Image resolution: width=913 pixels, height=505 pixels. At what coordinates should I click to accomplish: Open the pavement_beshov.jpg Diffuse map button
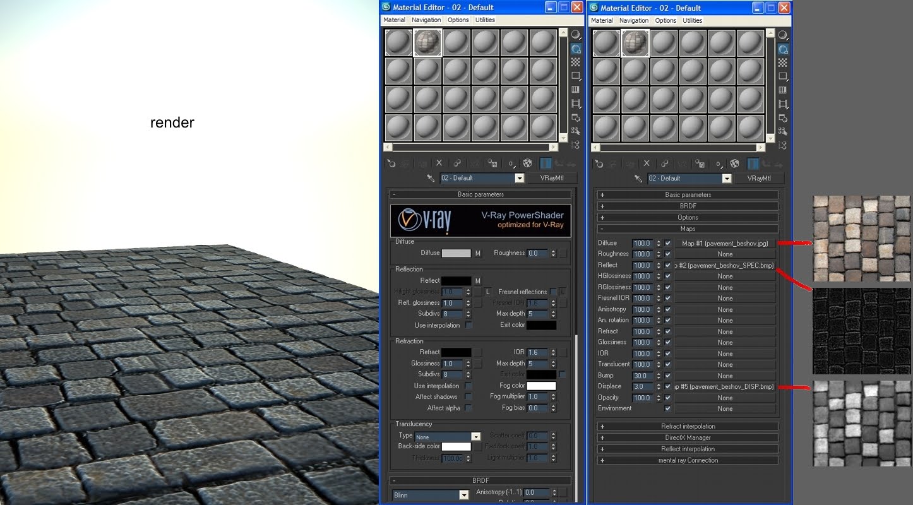click(725, 243)
